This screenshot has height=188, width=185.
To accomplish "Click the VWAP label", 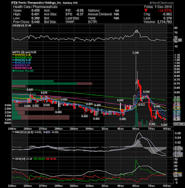I will [x=70, y=22].
